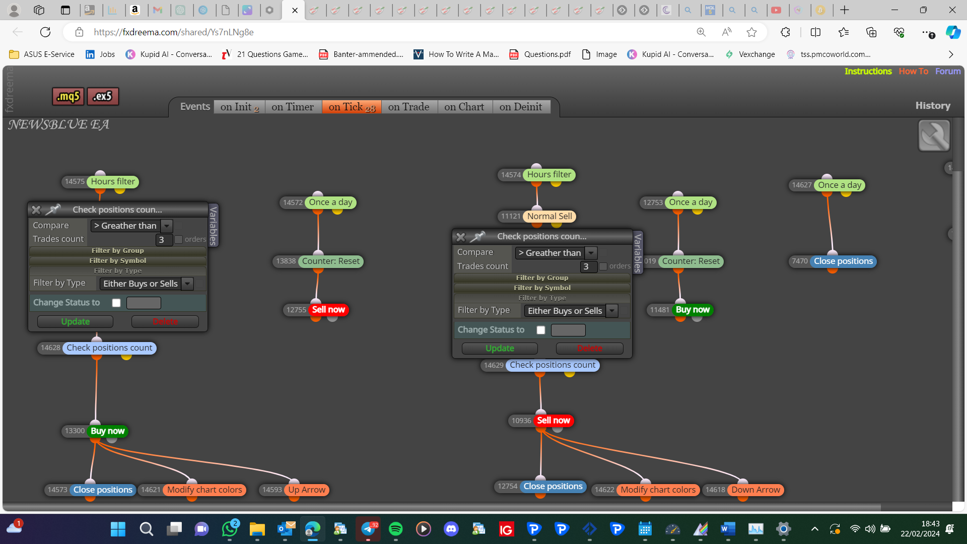Pin the left Check positions count panel
This screenshot has height=544, width=967.
[x=52, y=209]
